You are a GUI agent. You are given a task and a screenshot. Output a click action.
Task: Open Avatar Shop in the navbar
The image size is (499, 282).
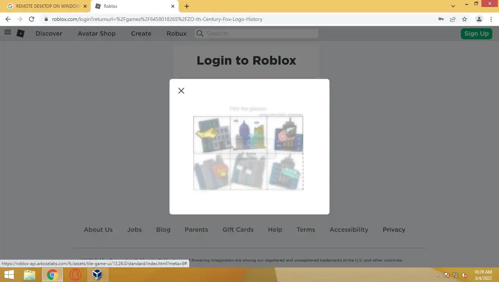pos(96,33)
